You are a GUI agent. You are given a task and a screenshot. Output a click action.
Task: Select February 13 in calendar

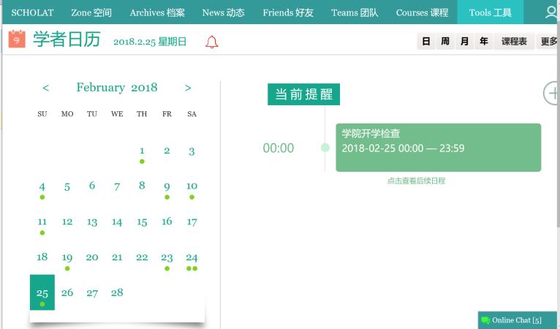(92, 222)
